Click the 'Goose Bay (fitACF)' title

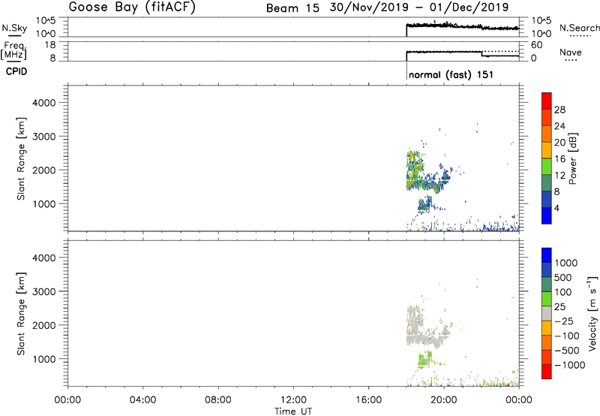[x=132, y=8]
